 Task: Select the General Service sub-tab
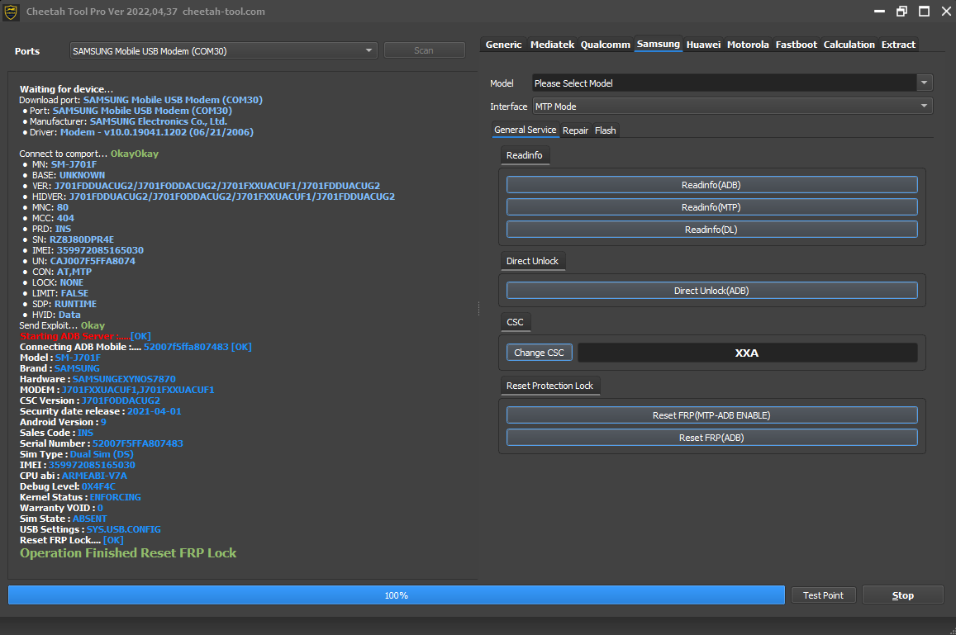click(x=525, y=130)
